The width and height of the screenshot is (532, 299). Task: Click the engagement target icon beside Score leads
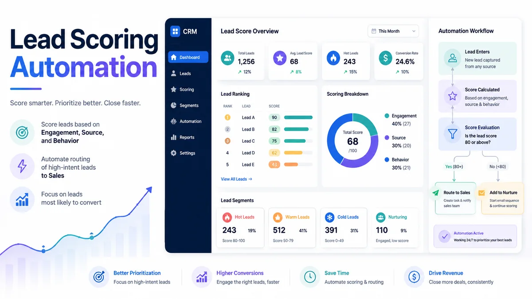(22, 132)
